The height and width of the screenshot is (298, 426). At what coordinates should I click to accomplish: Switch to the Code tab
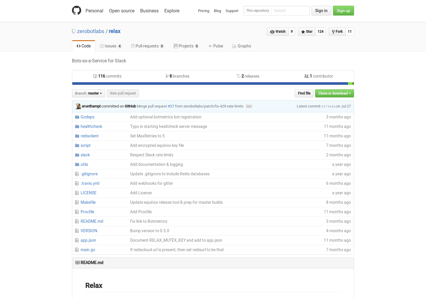coord(83,46)
